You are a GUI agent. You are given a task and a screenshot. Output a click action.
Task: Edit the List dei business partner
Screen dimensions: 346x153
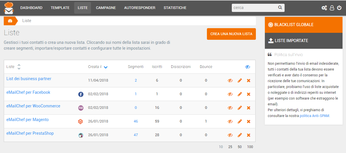(240, 80)
